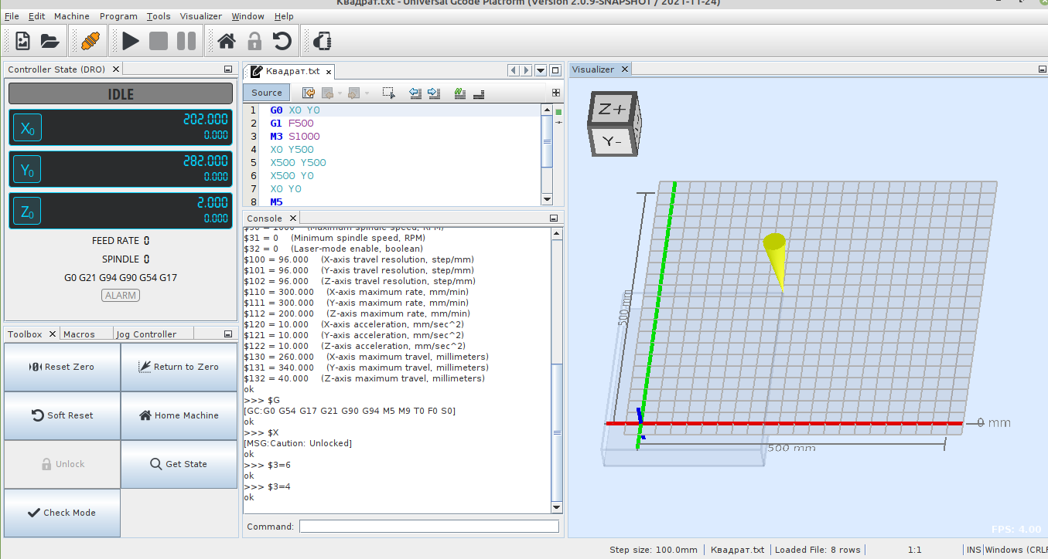Image resolution: width=1048 pixels, height=559 pixels.
Task: Open the Machine menu
Action: pyautogui.click(x=71, y=16)
